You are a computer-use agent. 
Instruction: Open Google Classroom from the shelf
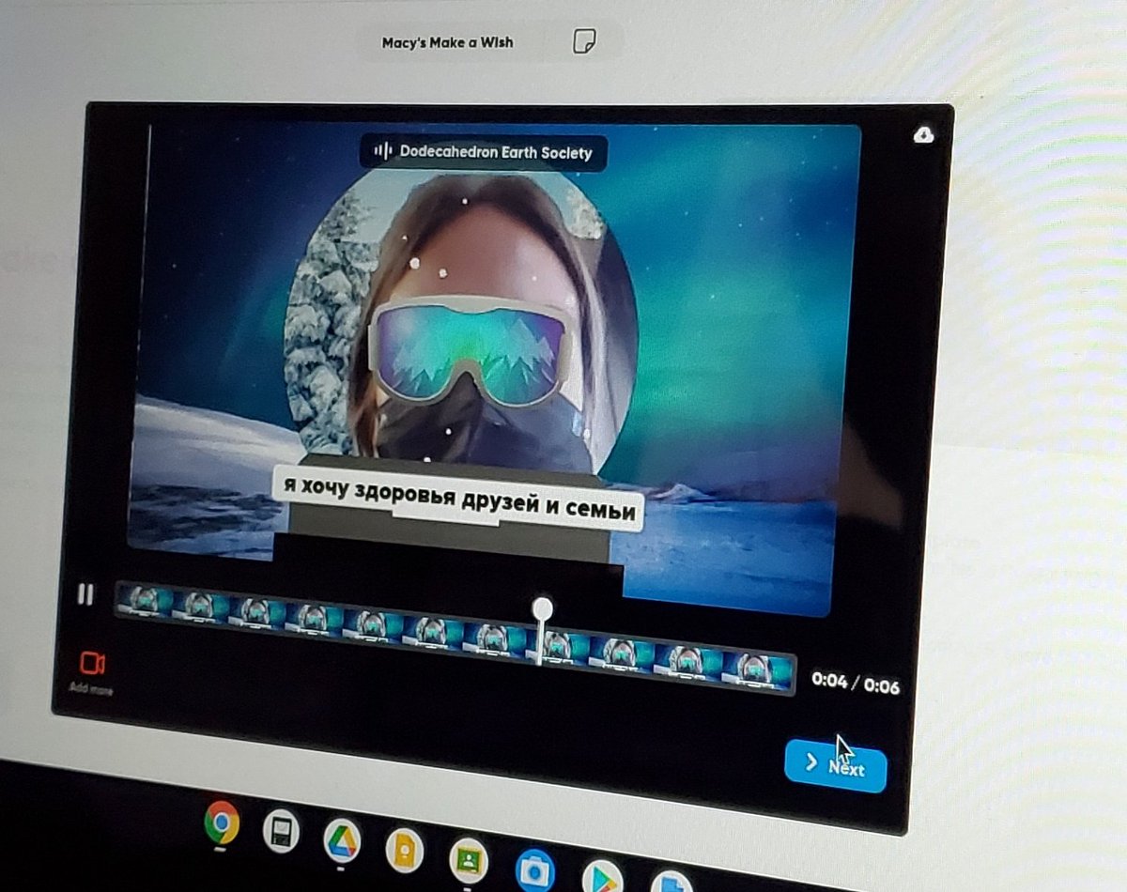pos(468,859)
